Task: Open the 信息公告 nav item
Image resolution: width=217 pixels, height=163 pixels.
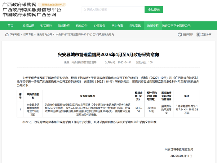Action: coord(82,26)
